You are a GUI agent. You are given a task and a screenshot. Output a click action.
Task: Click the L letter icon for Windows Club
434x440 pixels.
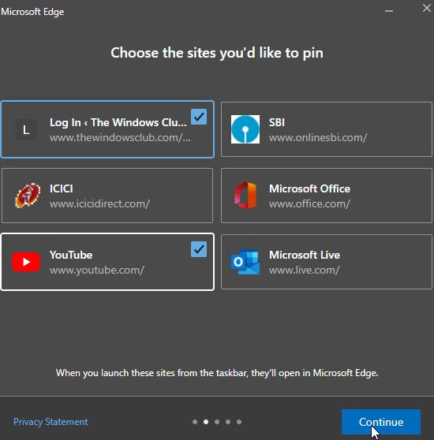[26, 129]
